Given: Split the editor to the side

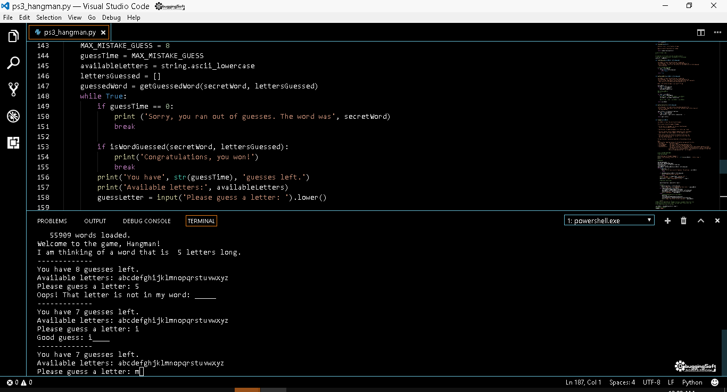Looking at the screenshot, I should click(x=701, y=32).
